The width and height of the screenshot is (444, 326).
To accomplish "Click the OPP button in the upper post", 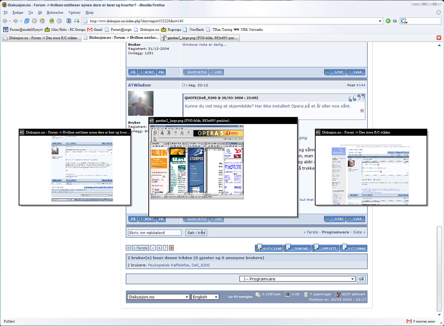I will click(x=216, y=72).
